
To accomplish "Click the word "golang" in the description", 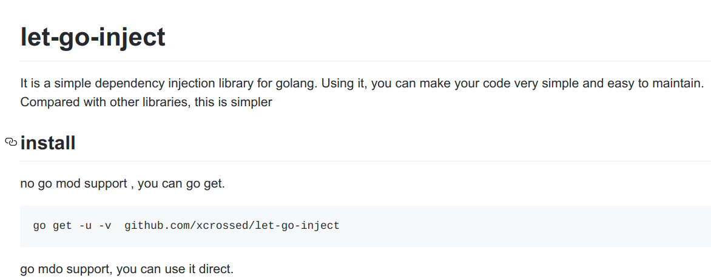I will [292, 83].
